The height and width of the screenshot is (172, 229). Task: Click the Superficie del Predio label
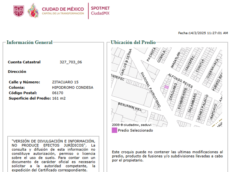30,98
